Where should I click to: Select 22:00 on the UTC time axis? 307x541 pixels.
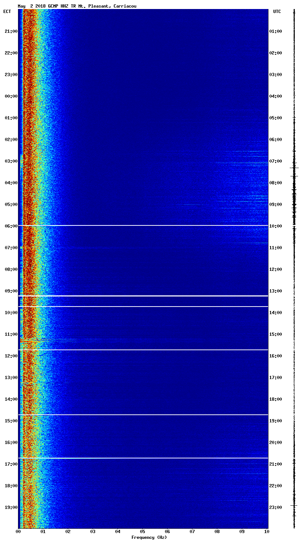click(x=276, y=486)
